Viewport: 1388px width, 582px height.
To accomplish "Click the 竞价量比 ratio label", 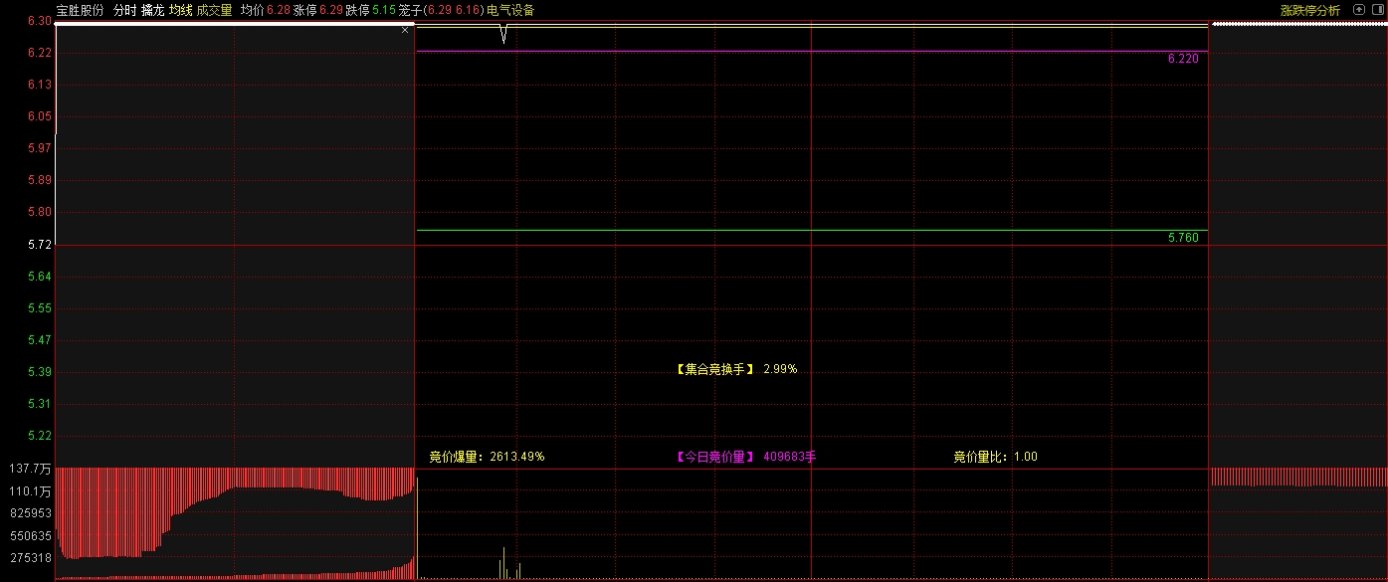I will click(981, 457).
